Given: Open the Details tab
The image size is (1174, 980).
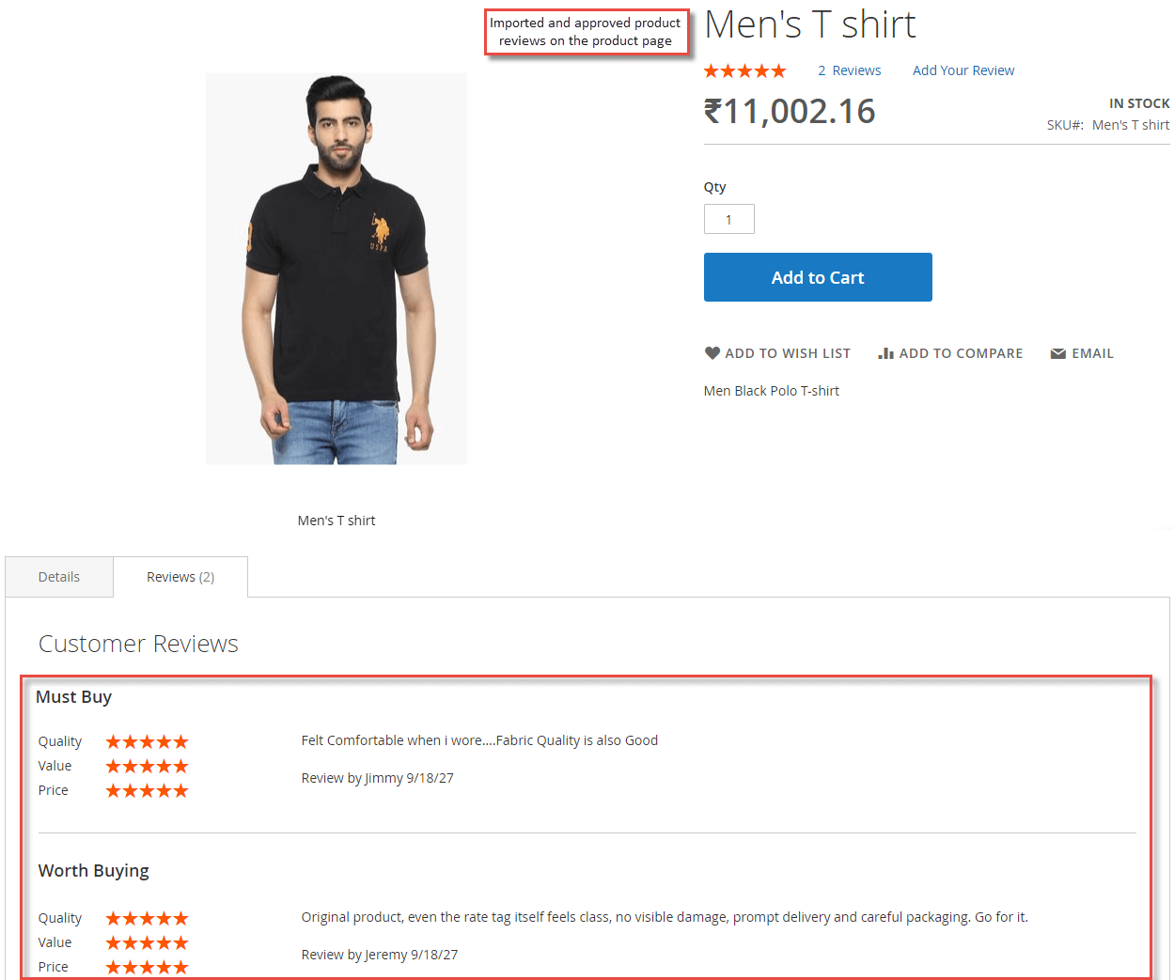Looking at the screenshot, I should pyautogui.click(x=59, y=577).
